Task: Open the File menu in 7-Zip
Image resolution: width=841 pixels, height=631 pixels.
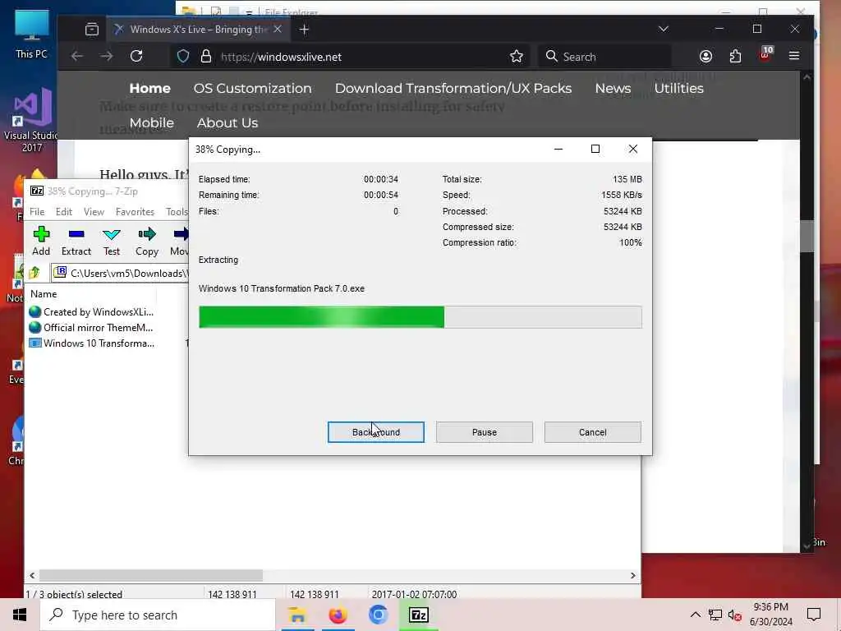Action: 37,212
